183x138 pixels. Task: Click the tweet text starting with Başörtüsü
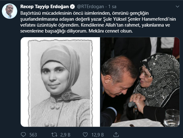(x=98, y=22)
